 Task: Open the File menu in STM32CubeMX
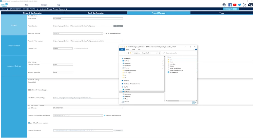26,5
